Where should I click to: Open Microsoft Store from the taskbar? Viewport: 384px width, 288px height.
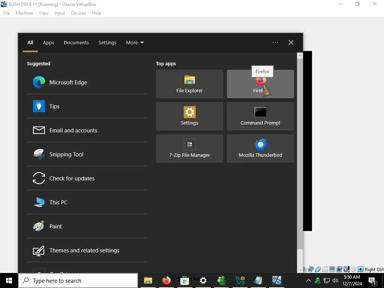[184, 280]
